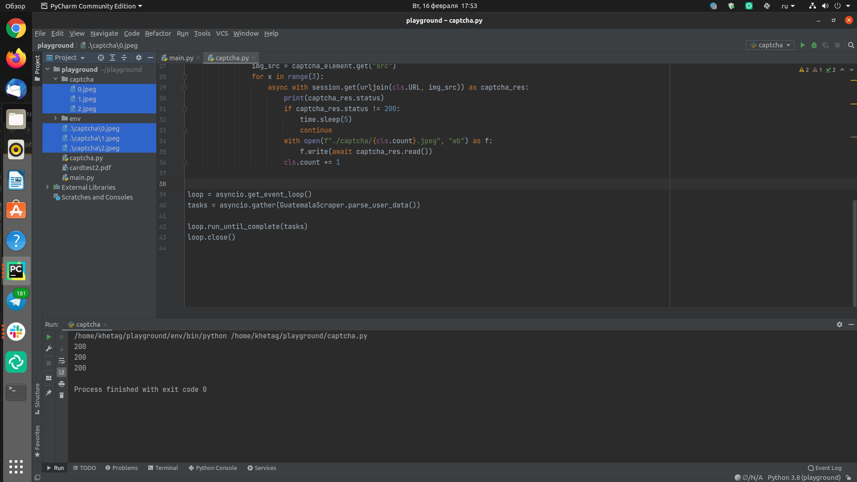Viewport: 857px width, 482px height.
Task: Show the Problems tool window
Action: point(121,468)
